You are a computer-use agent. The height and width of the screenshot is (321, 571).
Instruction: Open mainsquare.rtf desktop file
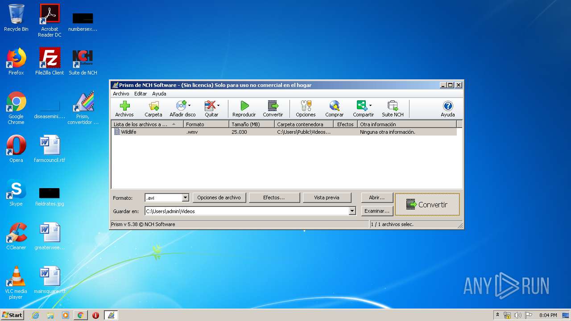(50, 280)
